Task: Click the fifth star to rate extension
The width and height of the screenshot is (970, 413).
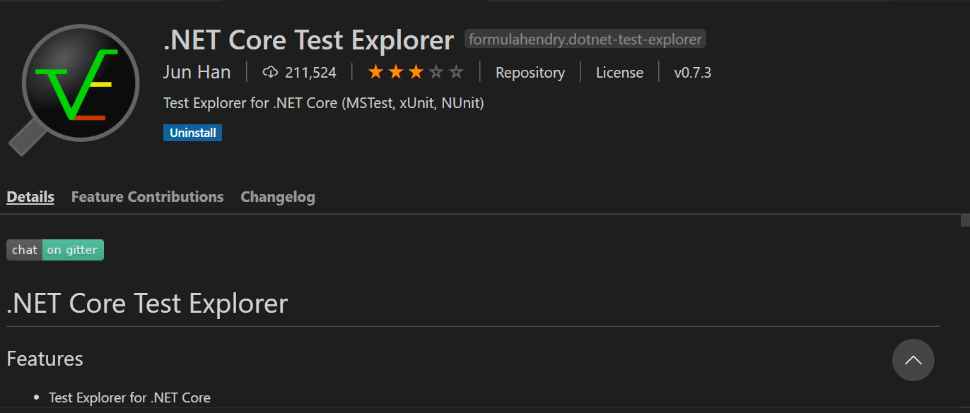Action: pos(455,71)
